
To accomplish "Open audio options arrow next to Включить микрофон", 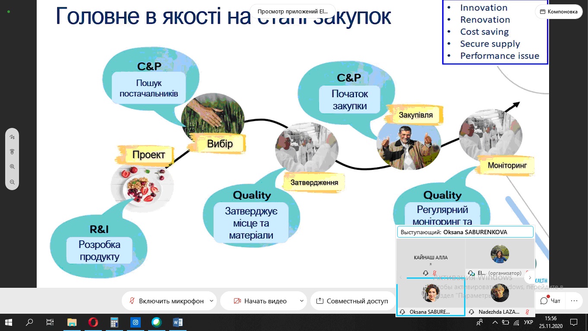I will coord(212,301).
